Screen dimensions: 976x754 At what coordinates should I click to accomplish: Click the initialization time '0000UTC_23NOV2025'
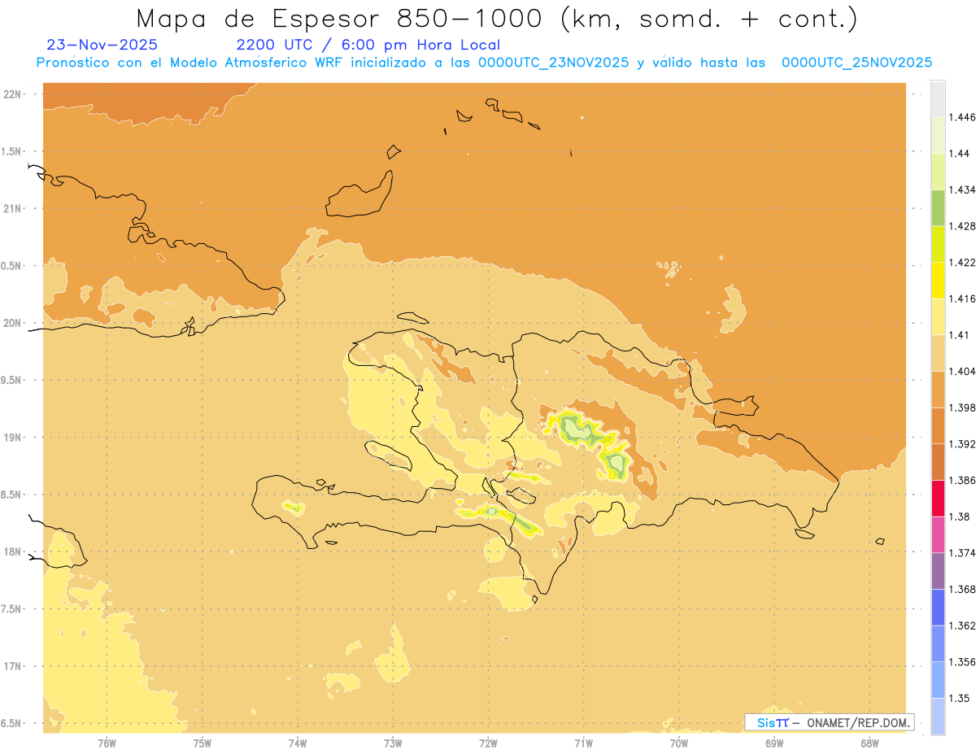point(553,63)
